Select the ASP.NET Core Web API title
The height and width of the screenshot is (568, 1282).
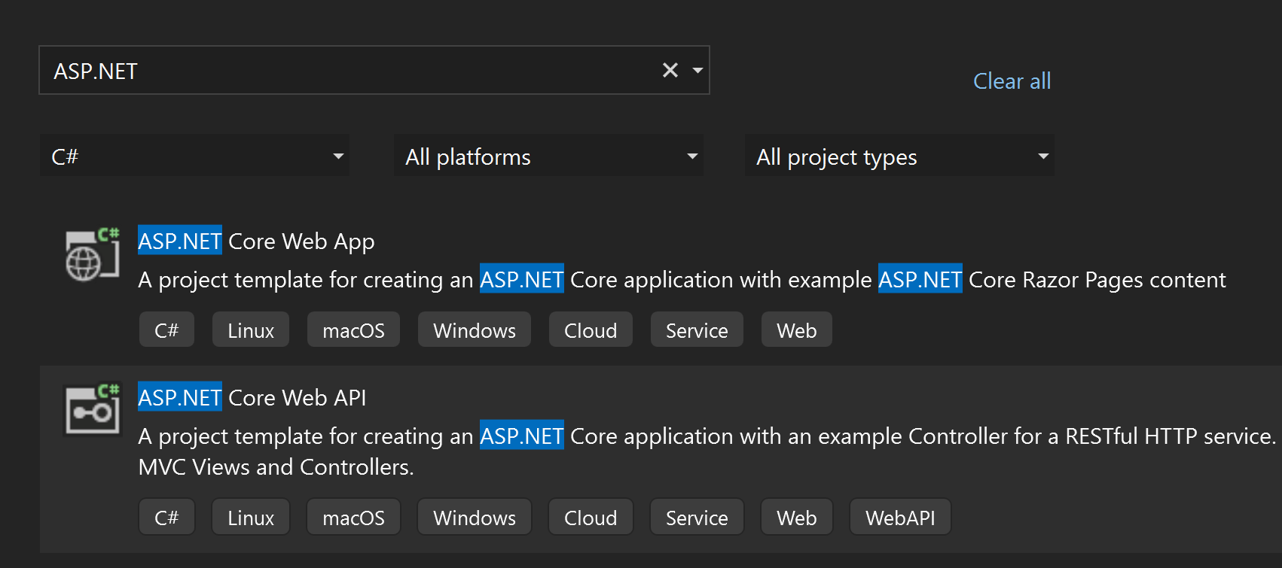point(252,397)
